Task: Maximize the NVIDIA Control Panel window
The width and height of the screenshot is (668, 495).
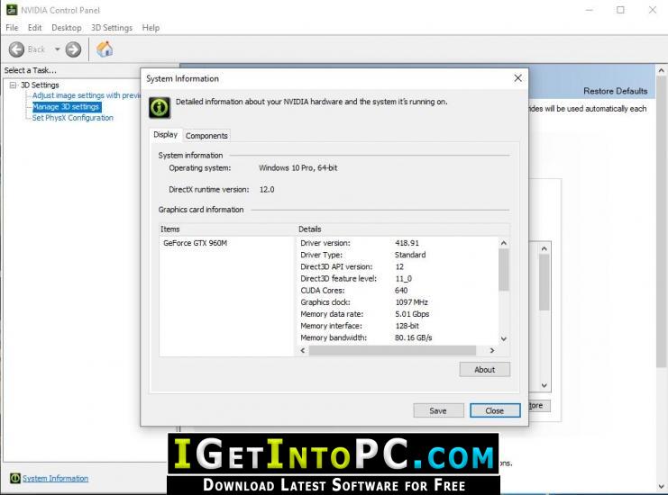Action: coord(620,10)
